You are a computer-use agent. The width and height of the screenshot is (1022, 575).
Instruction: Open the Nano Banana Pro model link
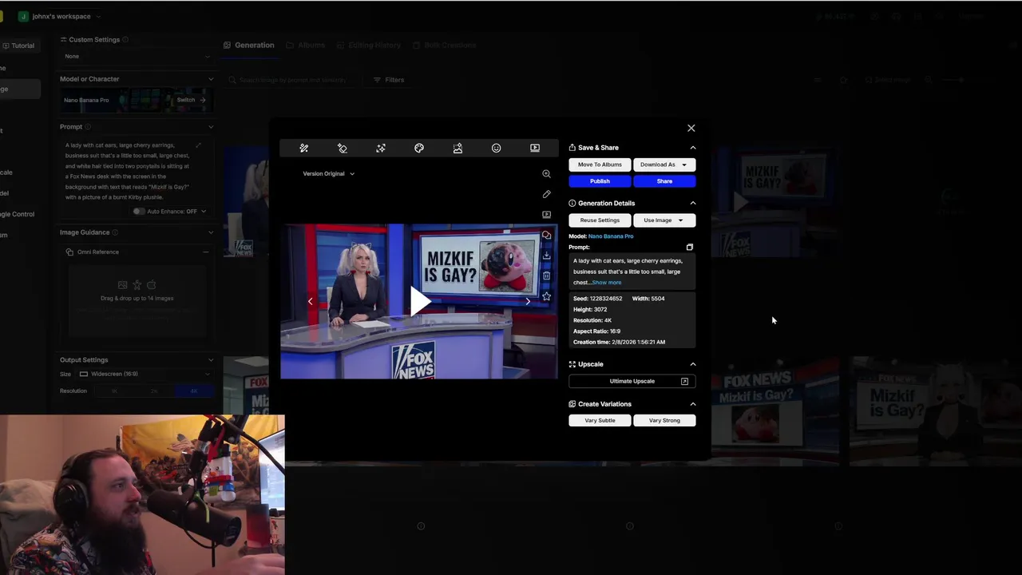click(611, 236)
